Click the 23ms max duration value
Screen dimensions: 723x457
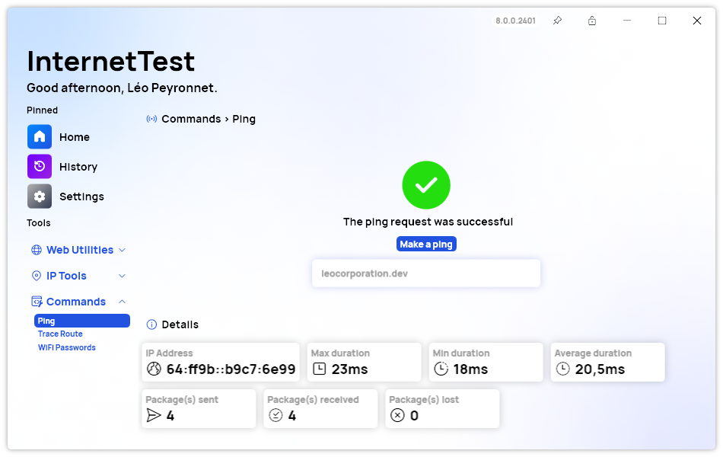point(349,369)
